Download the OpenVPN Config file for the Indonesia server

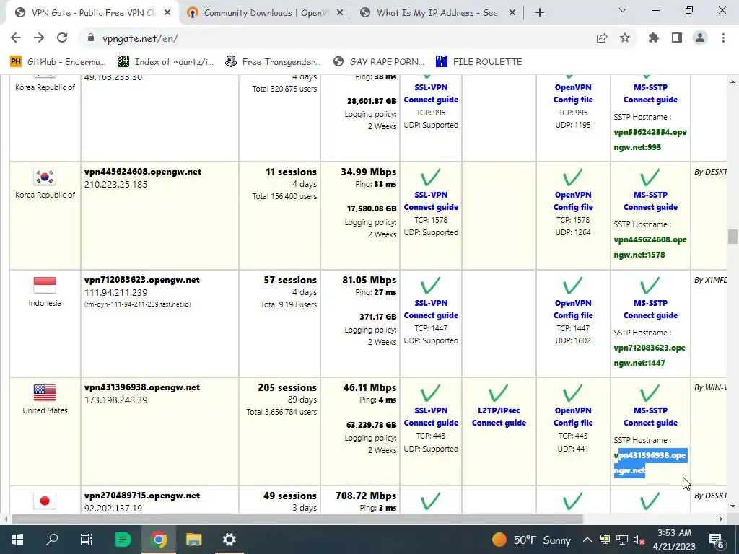click(572, 309)
